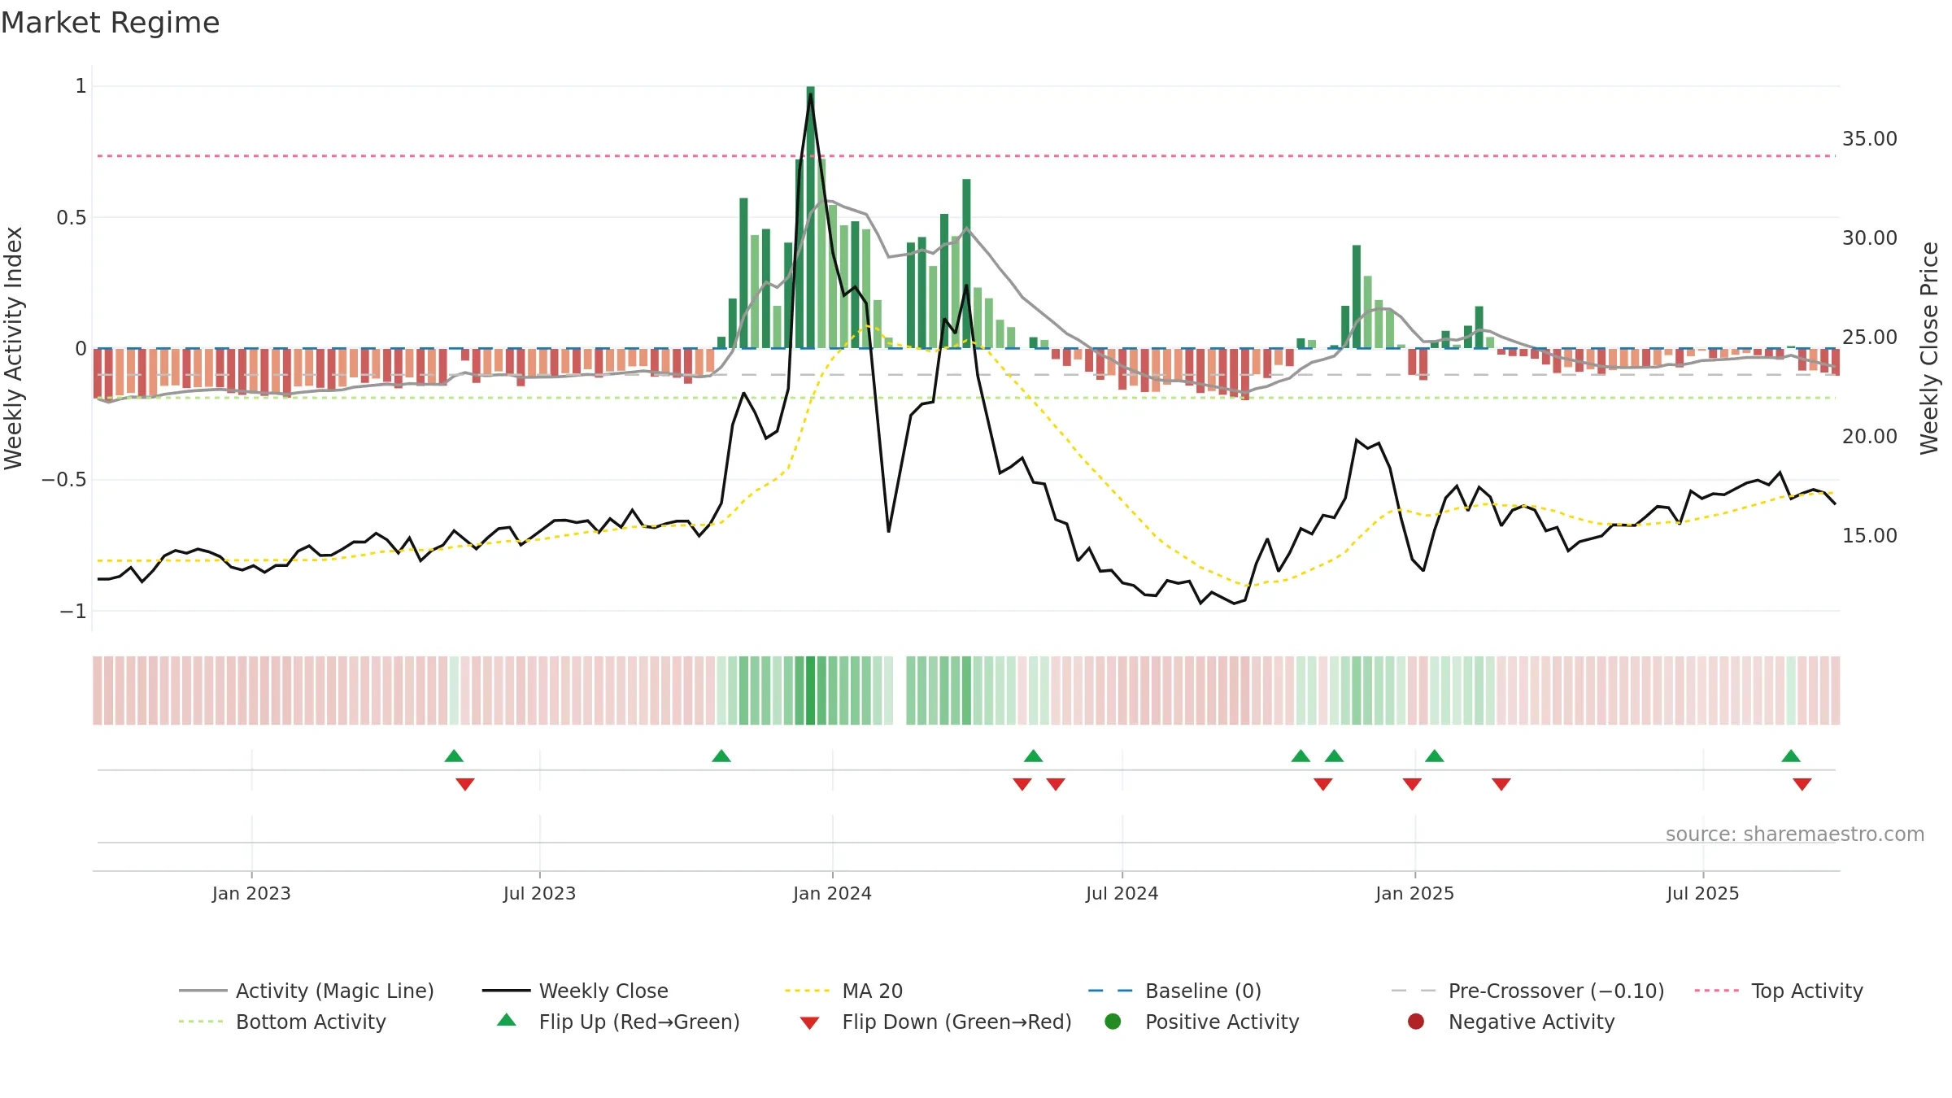Click the green flip-up triangle in October 2023

tap(721, 756)
